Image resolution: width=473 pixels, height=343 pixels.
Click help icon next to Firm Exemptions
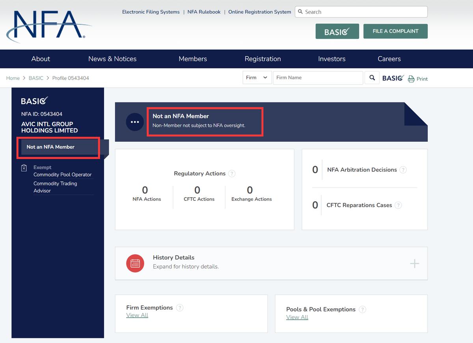[x=180, y=308]
